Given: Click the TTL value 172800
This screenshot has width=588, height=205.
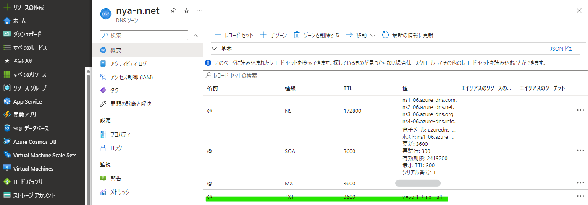Looking at the screenshot, I should [352, 111].
